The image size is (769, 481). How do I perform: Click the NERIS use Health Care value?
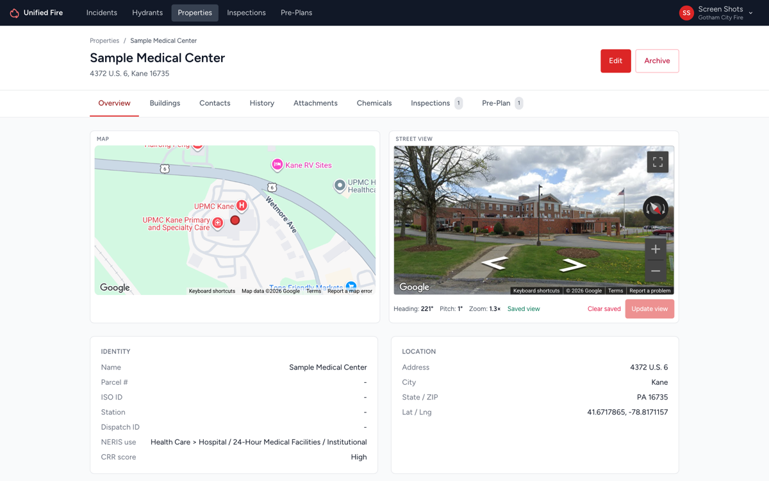tap(259, 443)
